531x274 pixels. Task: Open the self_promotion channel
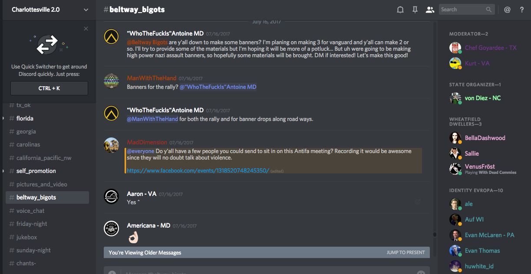click(36, 171)
